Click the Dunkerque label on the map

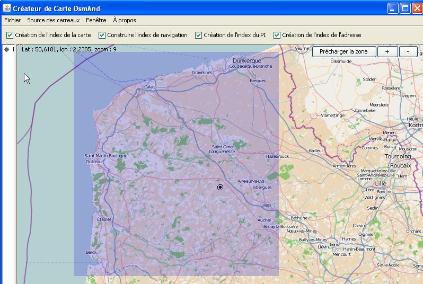point(247,61)
